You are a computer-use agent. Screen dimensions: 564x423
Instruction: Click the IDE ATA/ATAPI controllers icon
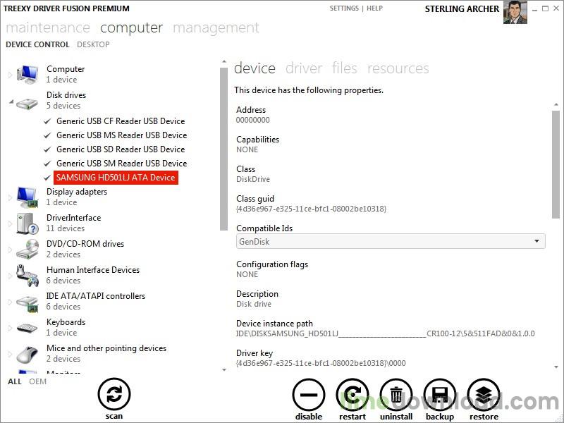coord(27,303)
